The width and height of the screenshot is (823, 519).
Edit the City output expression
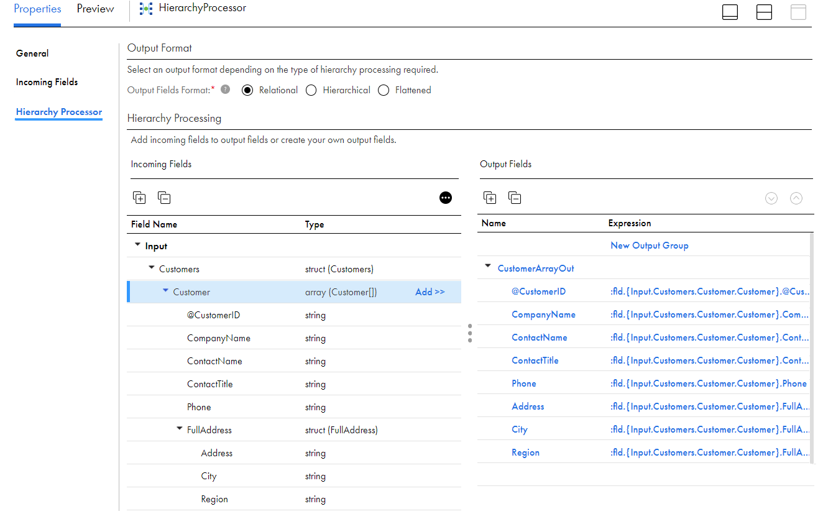[710, 429]
